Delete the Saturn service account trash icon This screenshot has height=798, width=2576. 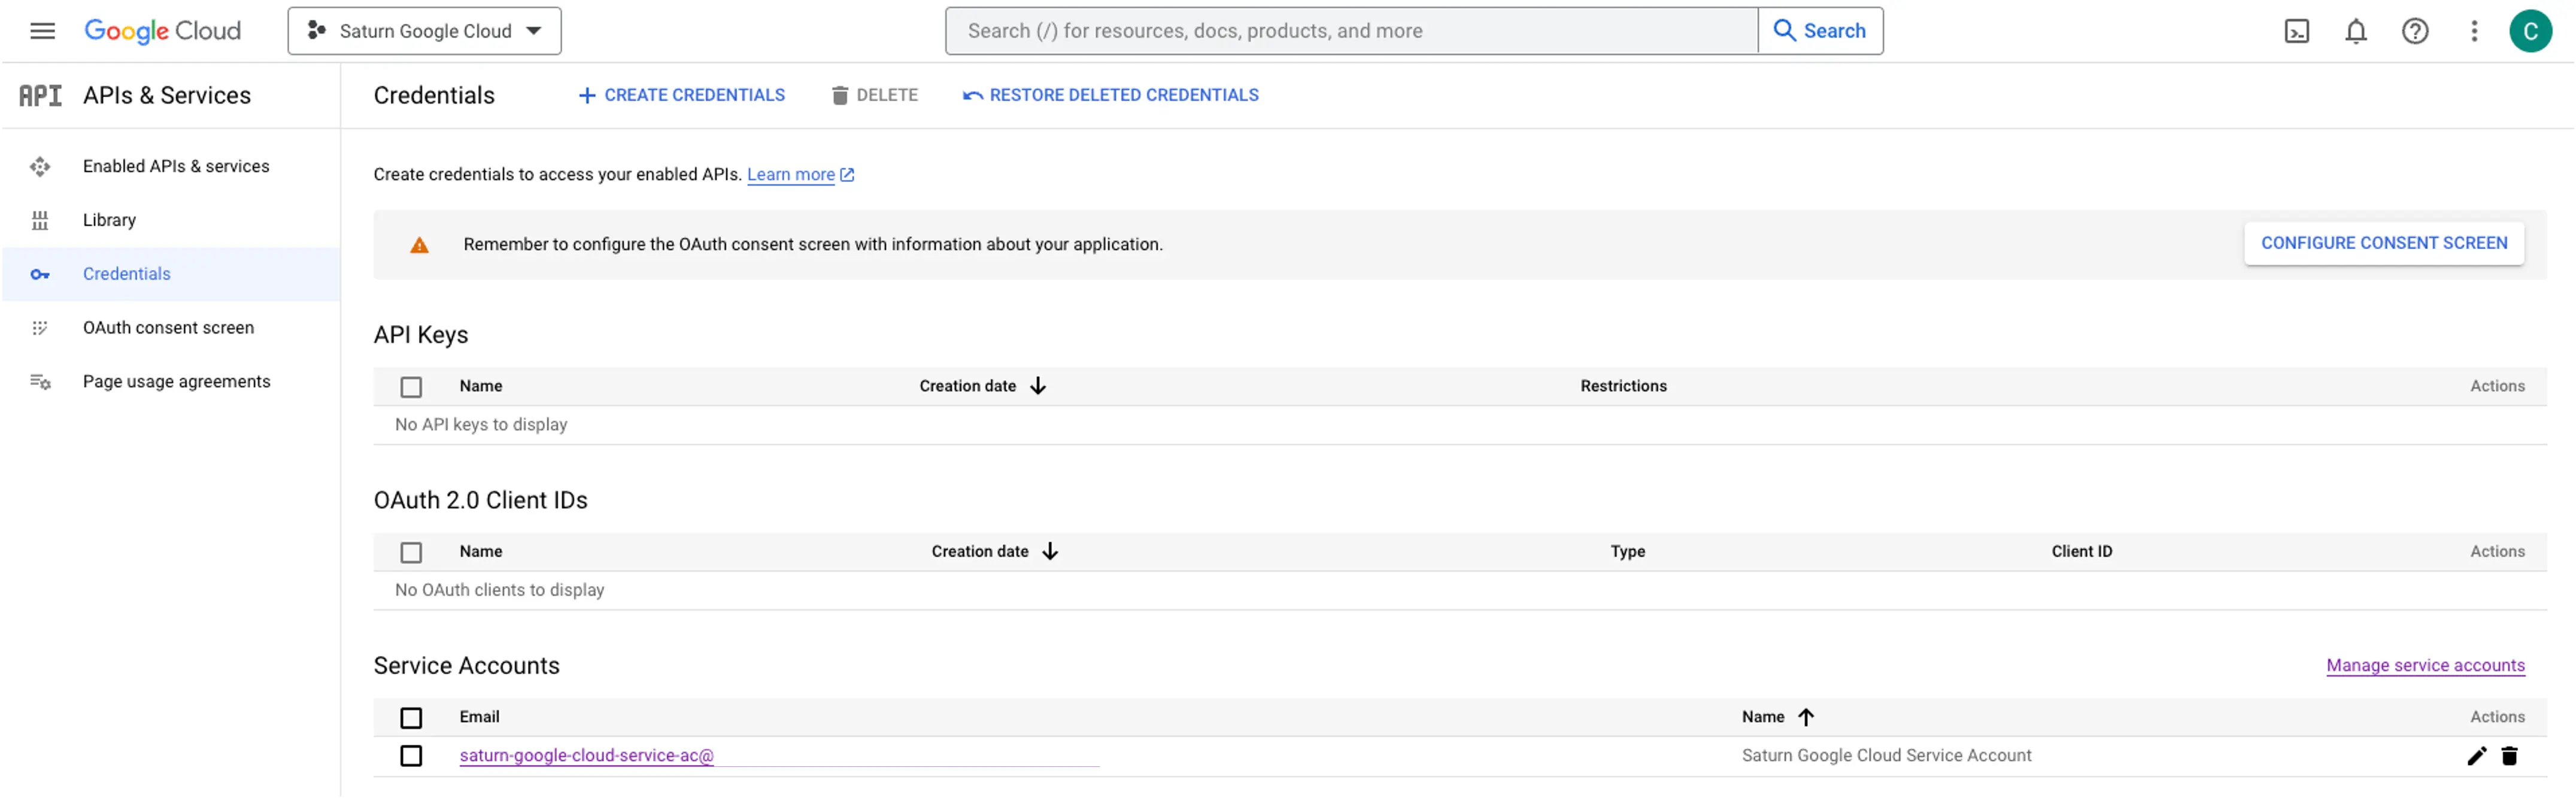point(2509,756)
